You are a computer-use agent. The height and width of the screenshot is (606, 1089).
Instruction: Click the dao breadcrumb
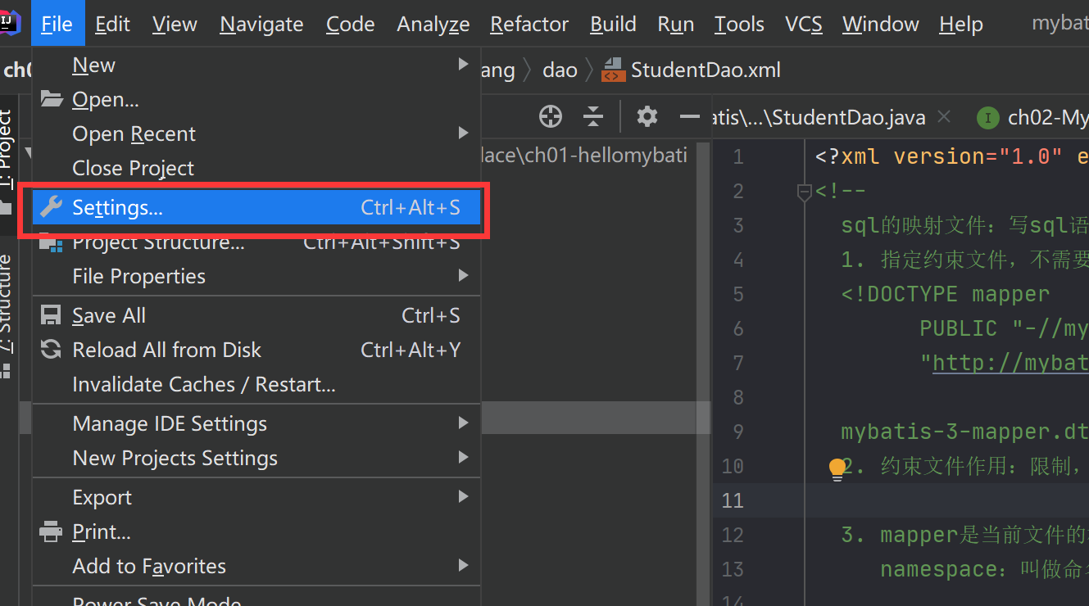coord(560,70)
